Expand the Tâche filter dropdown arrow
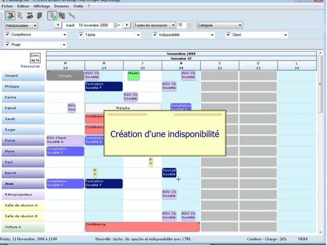Screen dimensions: 327x245 pos(138,35)
